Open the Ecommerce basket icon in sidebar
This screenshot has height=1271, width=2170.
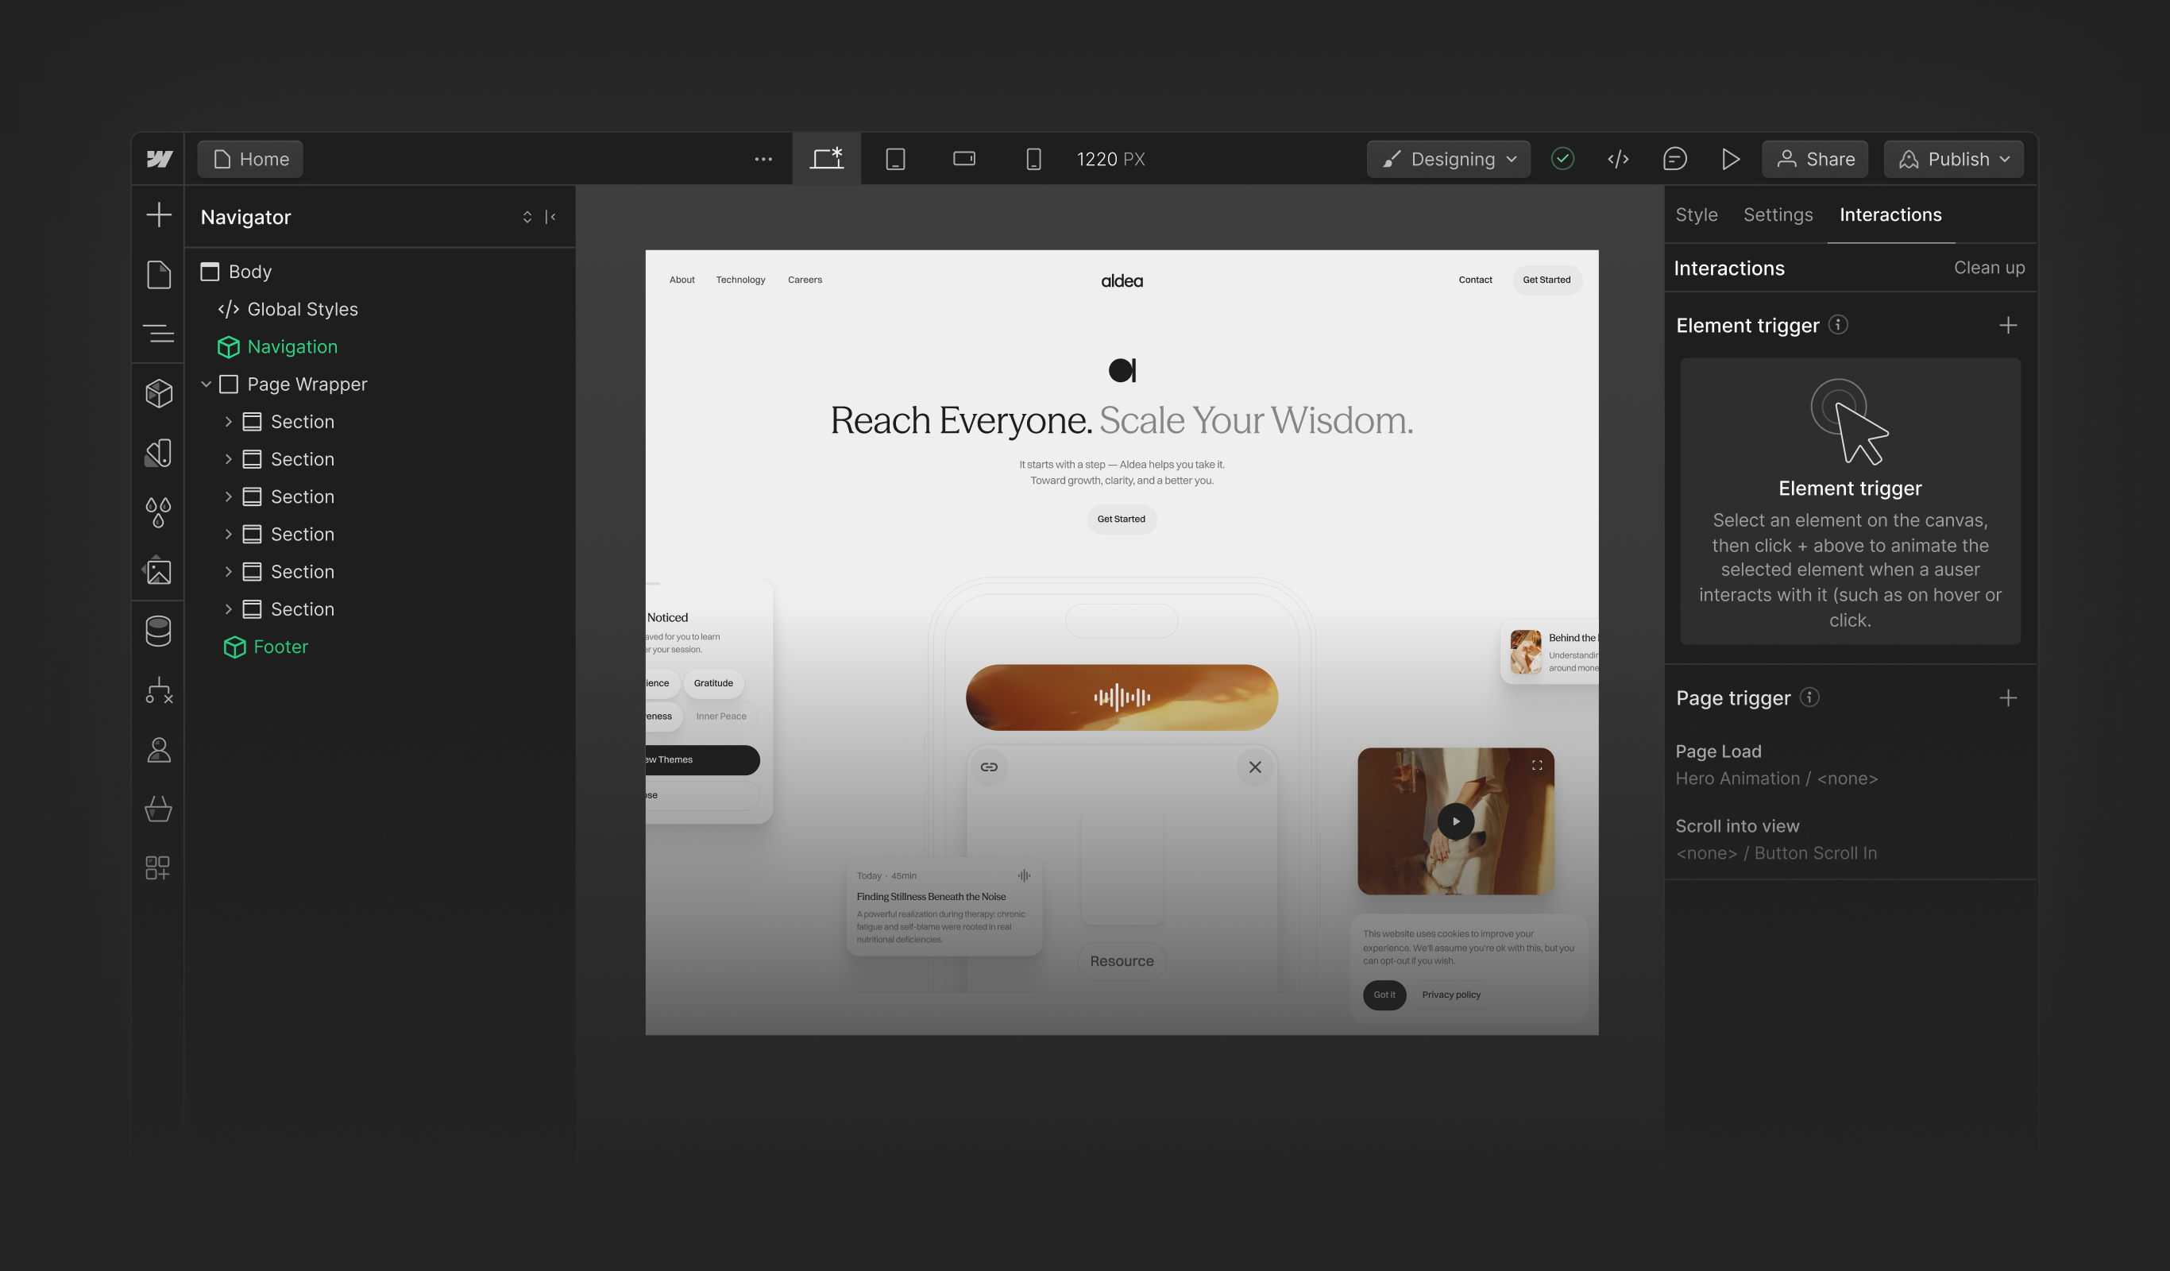(158, 809)
